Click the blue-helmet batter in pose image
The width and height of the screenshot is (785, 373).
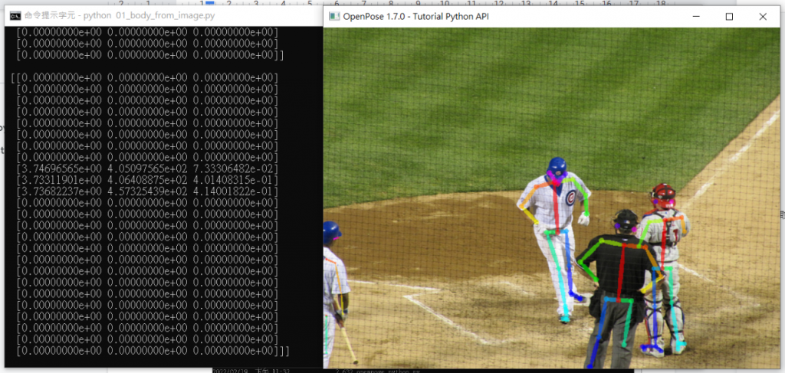tap(555, 240)
